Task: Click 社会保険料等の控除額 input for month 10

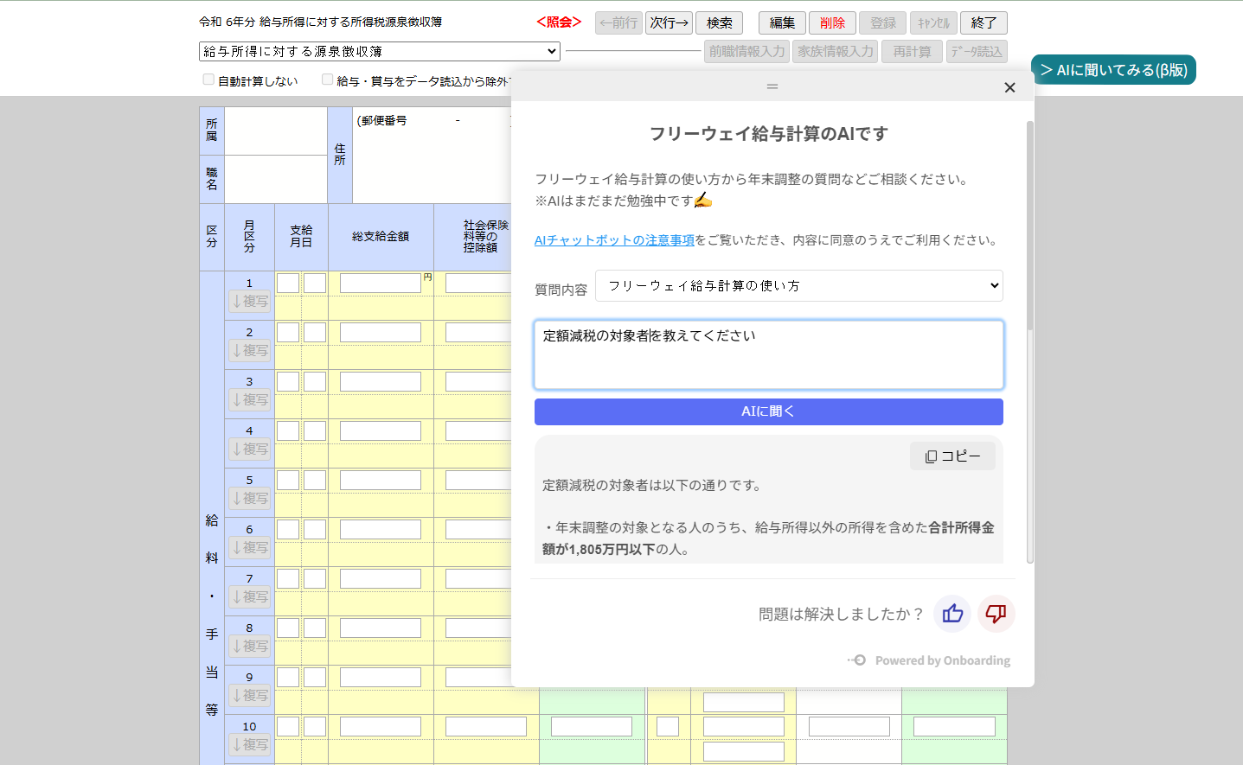Action: (x=486, y=727)
